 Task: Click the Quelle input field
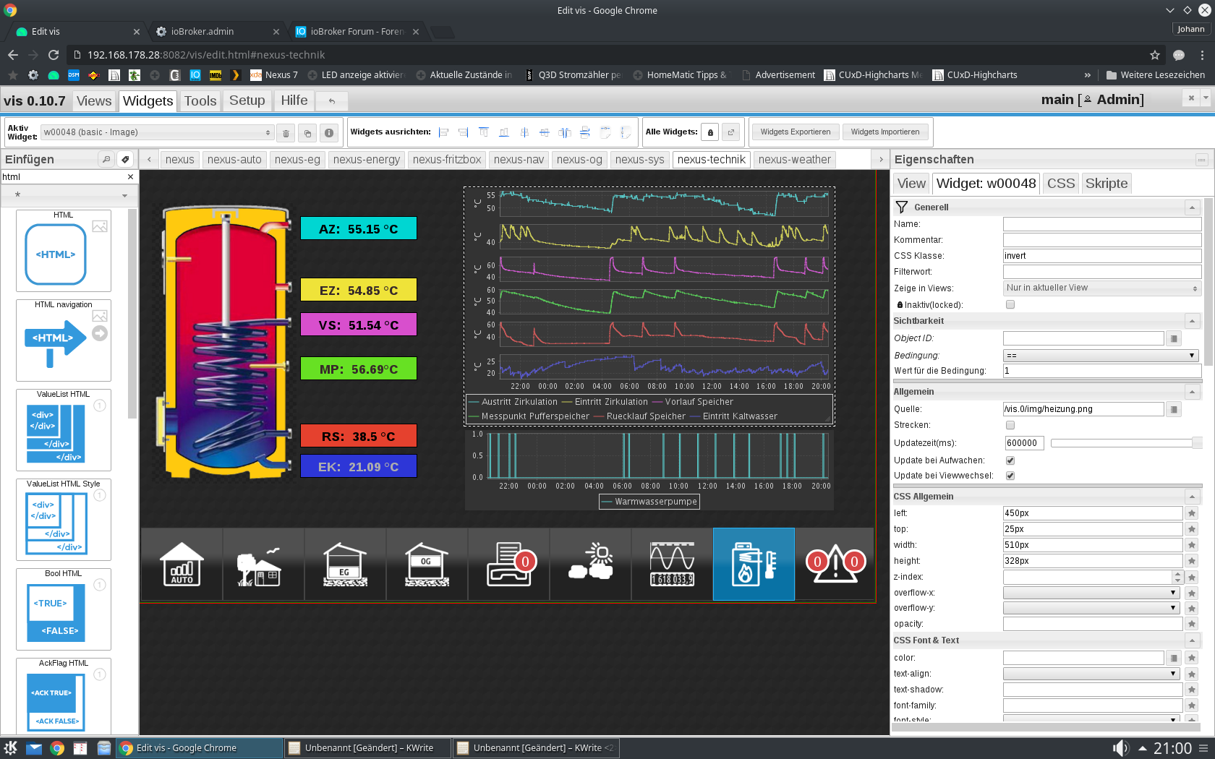point(1083,409)
